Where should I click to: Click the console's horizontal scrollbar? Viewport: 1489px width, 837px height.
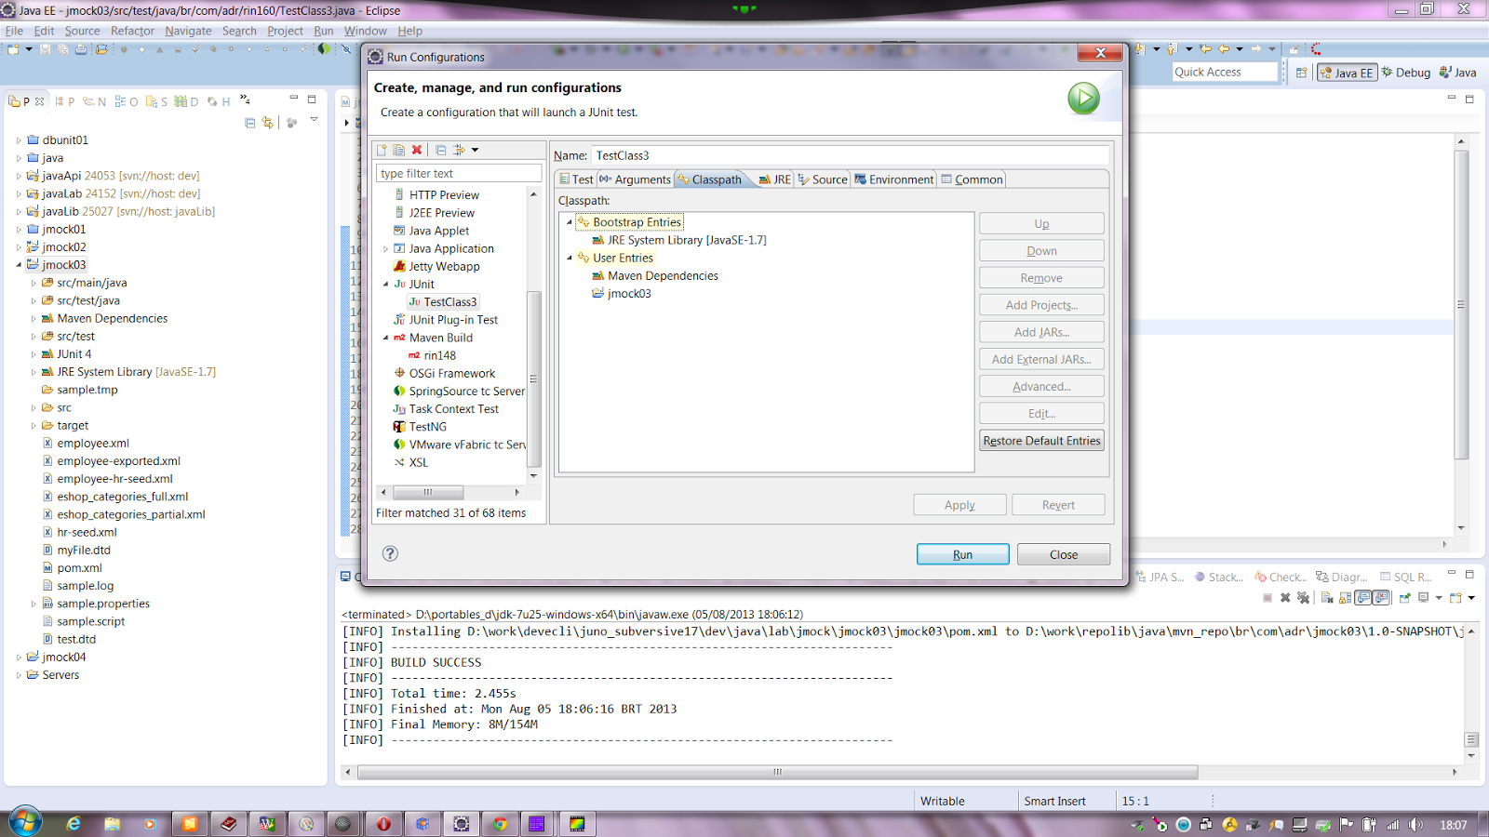point(777,772)
